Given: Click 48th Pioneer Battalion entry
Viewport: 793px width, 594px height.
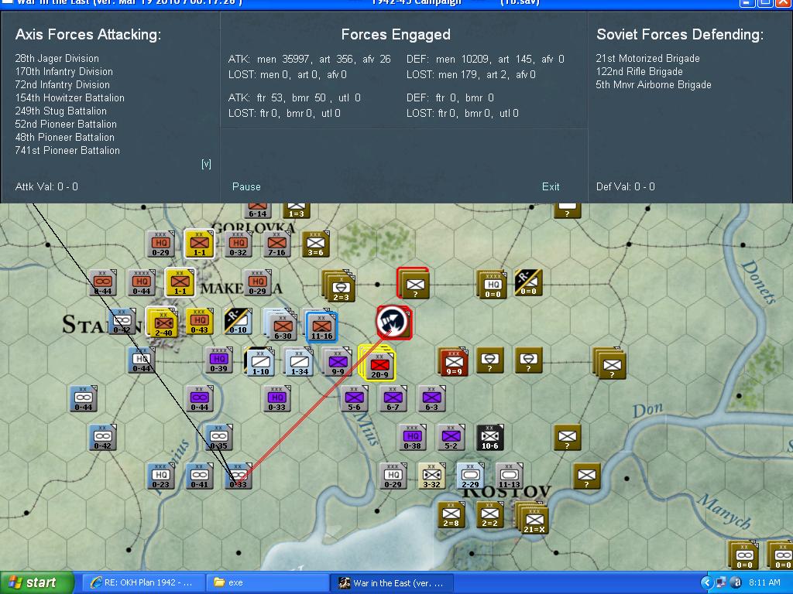Looking at the screenshot, I should pos(65,138).
